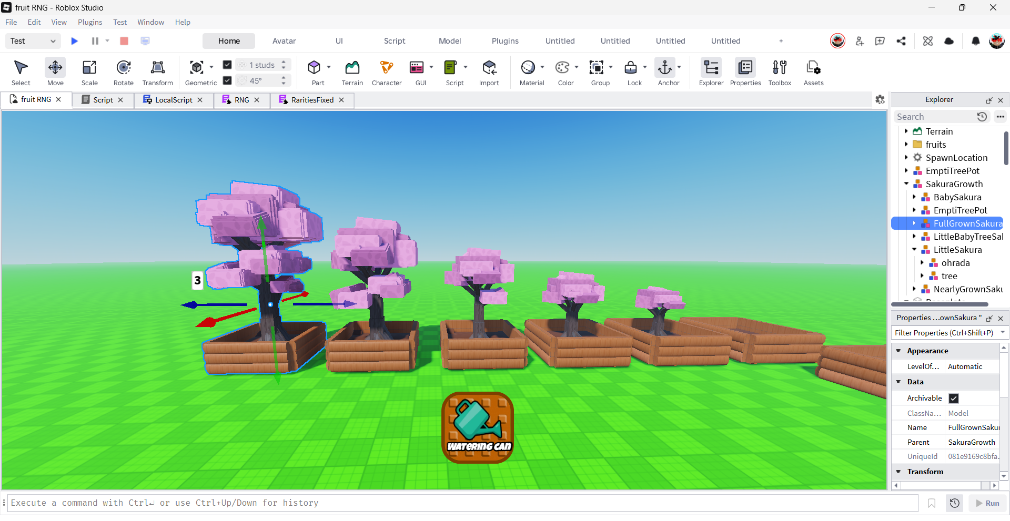The height and width of the screenshot is (521, 1010).
Task: Open the Window menu
Action: click(x=151, y=22)
